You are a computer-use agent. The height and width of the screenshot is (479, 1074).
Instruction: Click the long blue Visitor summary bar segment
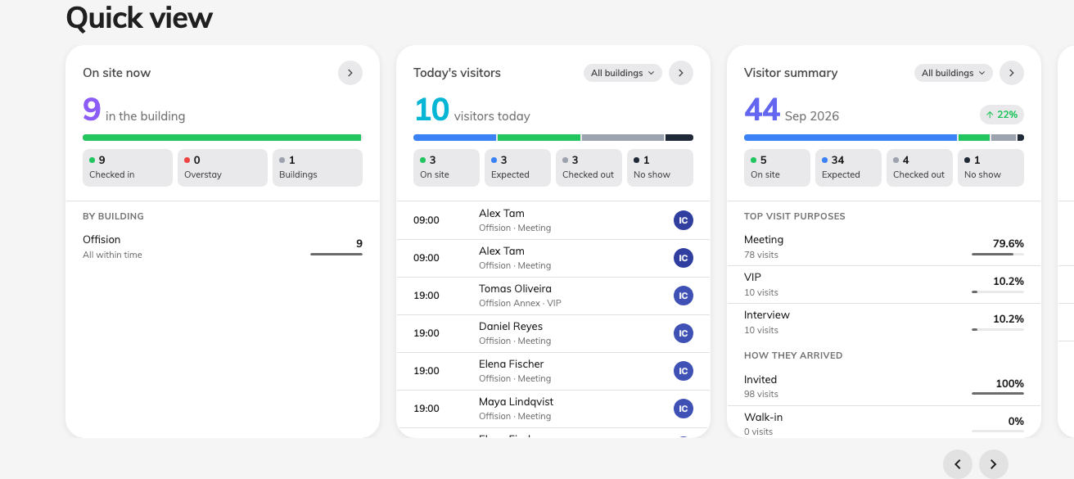[851, 138]
